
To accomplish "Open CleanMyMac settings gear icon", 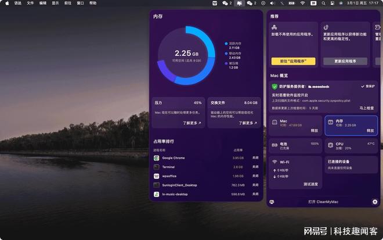I will 375,202.
